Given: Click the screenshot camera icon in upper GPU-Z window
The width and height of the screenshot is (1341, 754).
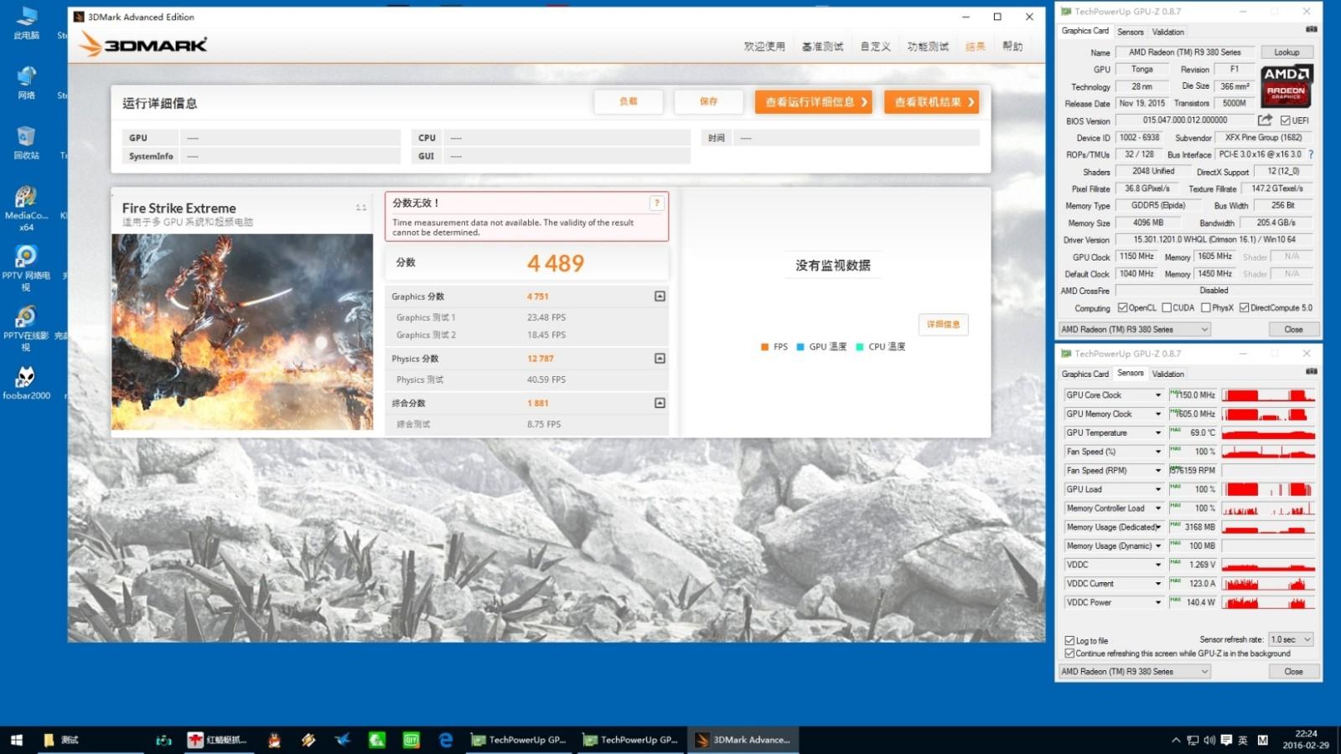Looking at the screenshot, I should pos(1311,29).
